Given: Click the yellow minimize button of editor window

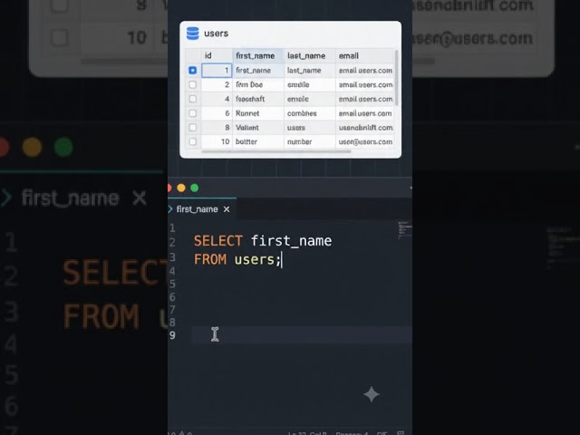Looking at the screenshot, I should [x=181, y=188].
